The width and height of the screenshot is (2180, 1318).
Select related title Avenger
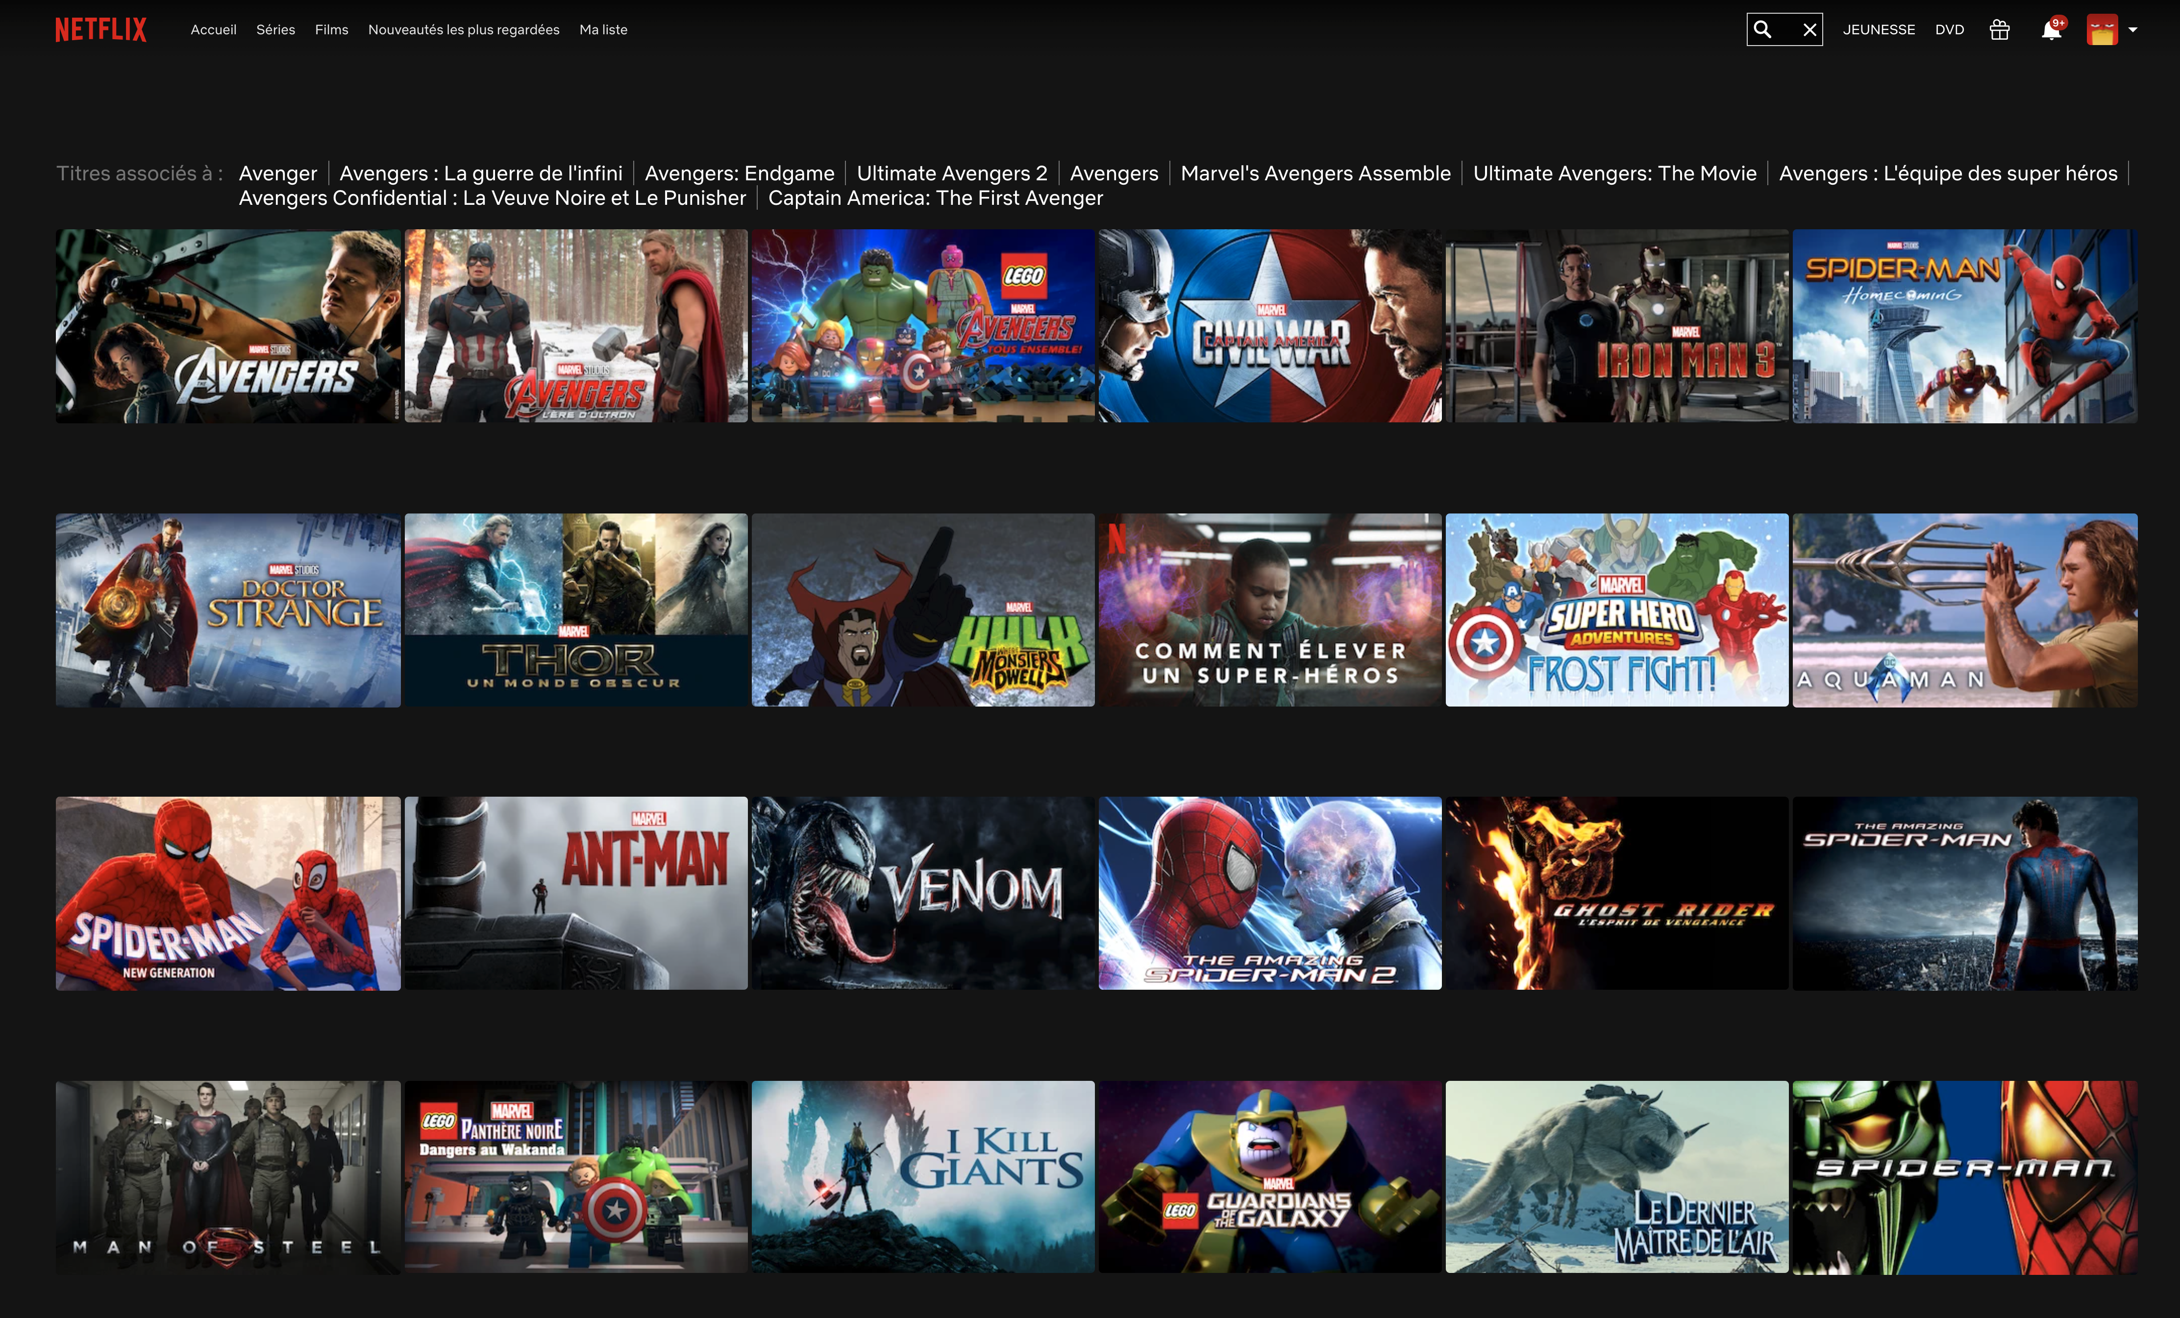click(x=278, y=173)
